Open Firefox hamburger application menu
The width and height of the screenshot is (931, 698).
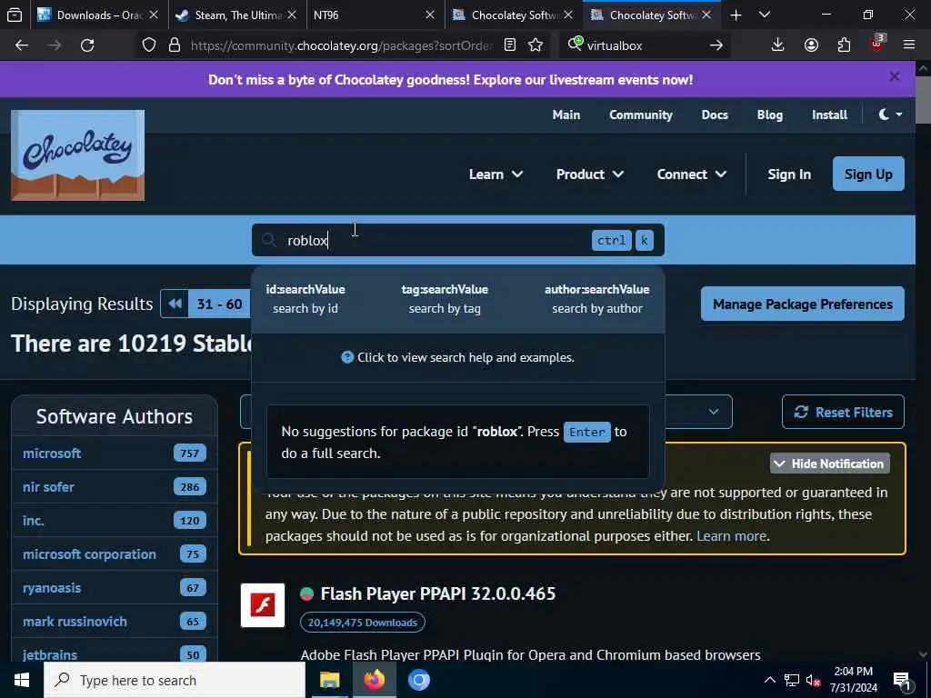909,45
